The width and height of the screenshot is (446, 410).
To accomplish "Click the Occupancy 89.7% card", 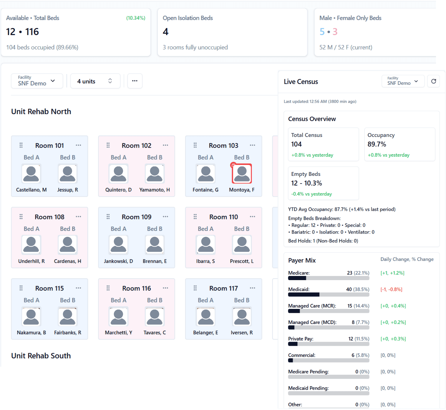I will coord(400,144).
